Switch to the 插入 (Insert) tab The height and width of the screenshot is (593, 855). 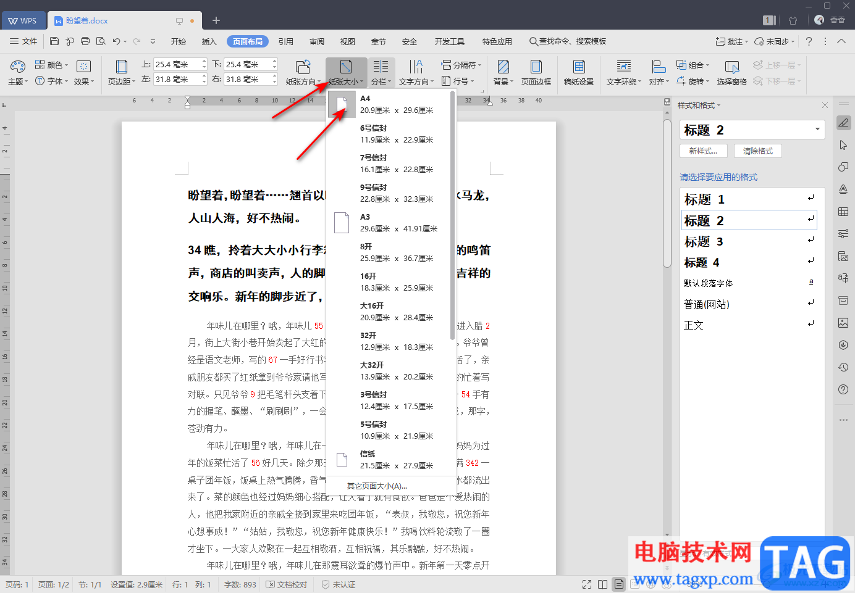209,41
